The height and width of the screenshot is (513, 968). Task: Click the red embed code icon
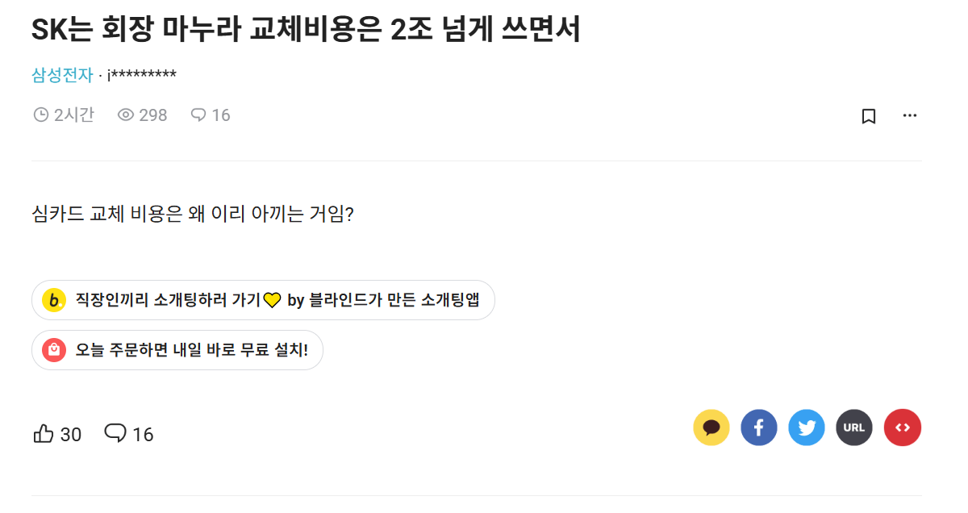(903, 427)
